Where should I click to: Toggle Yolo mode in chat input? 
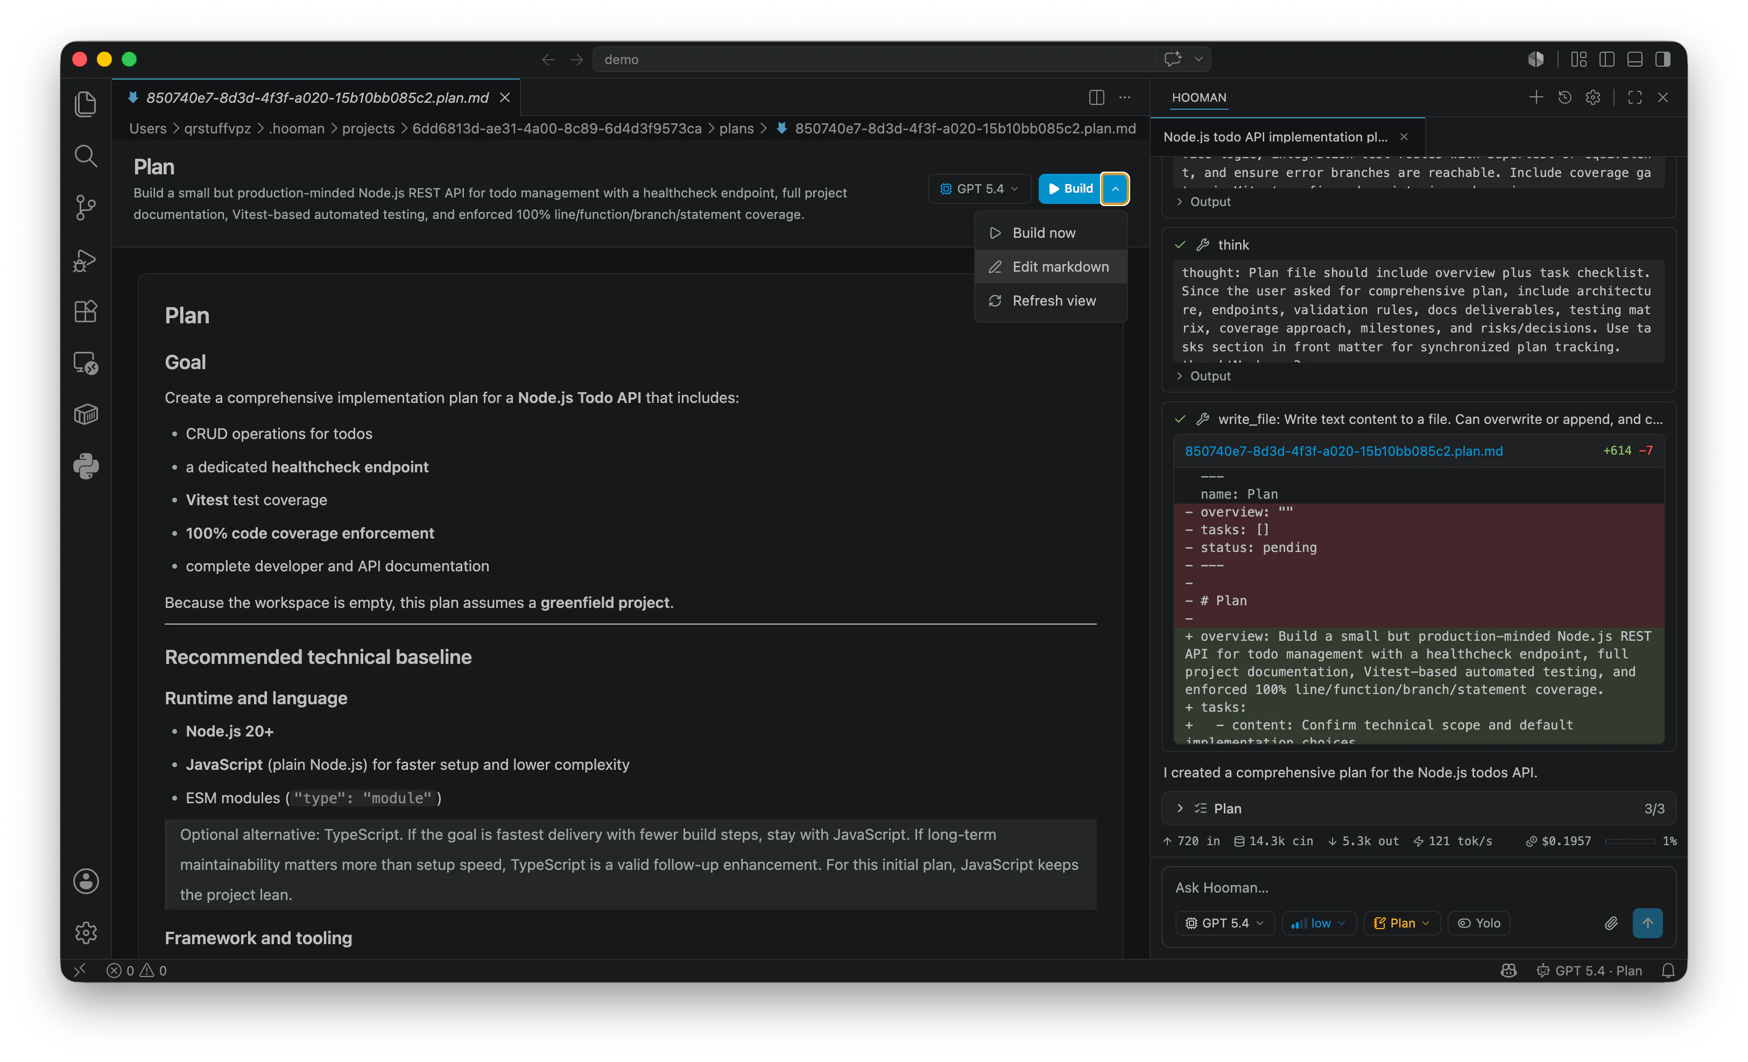click(1479, 923)
